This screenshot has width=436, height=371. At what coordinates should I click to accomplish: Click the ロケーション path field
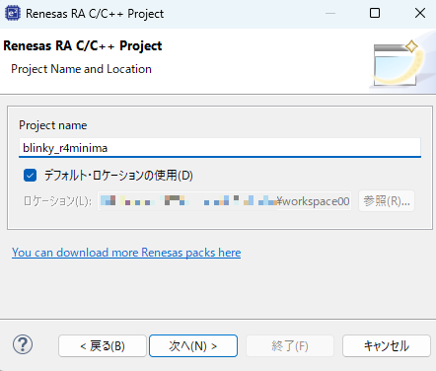[x=225, y=201]
